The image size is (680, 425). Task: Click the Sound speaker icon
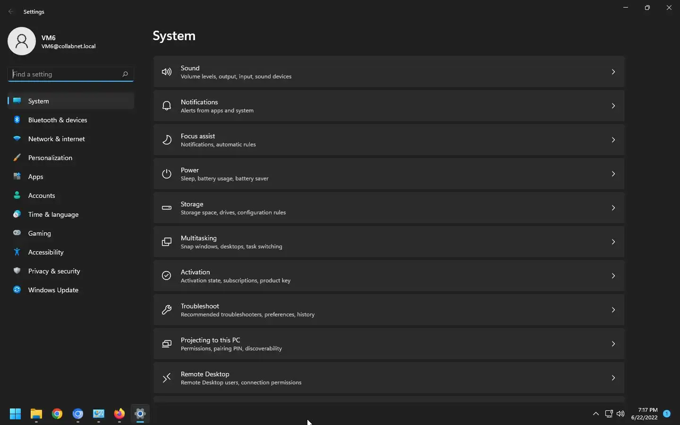167,72
